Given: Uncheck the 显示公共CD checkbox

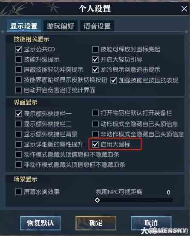Looking at the screenshot, I should 19,49.
